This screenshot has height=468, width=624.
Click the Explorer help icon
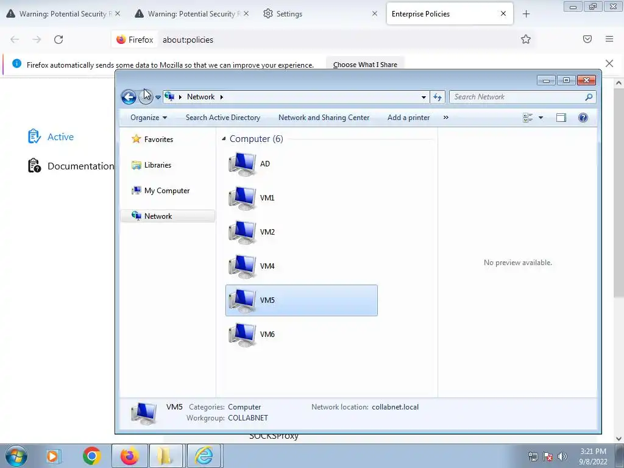(x=583, y=118)
